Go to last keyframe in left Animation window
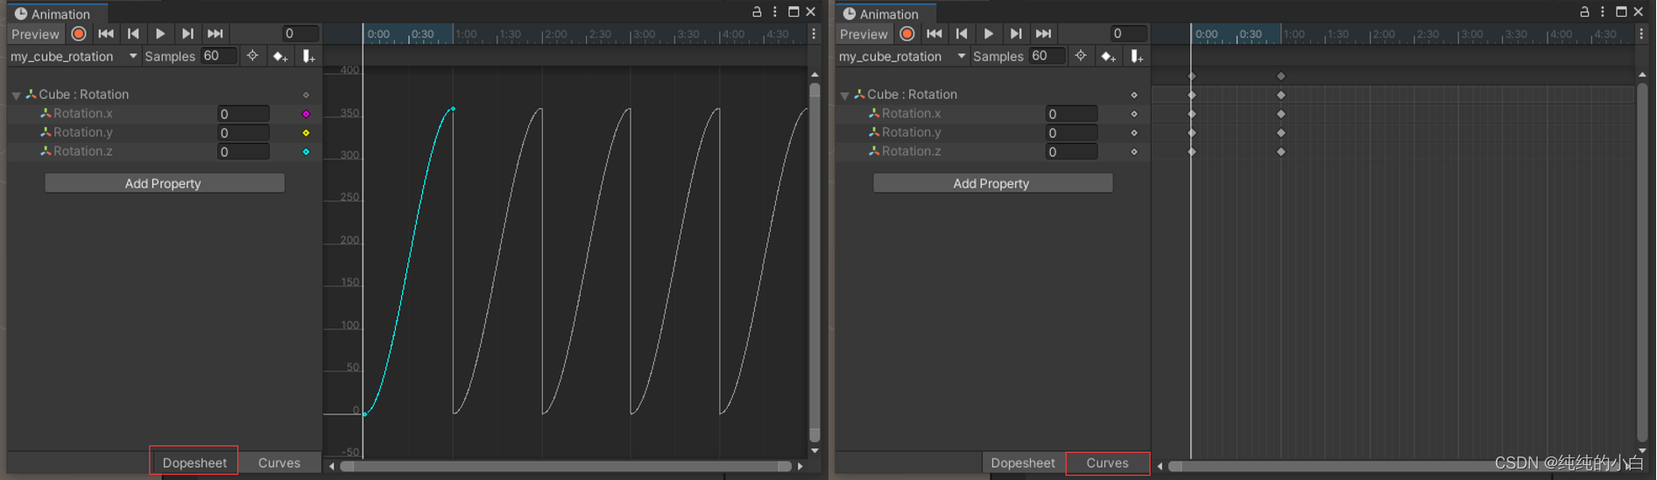The width and height of the screenshot is (1657, 480). pyautogui.click(x=215, y=33)
